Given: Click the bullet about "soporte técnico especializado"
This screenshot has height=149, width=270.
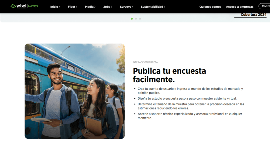Looking at the screenshot, I should (x=190, y=116).
